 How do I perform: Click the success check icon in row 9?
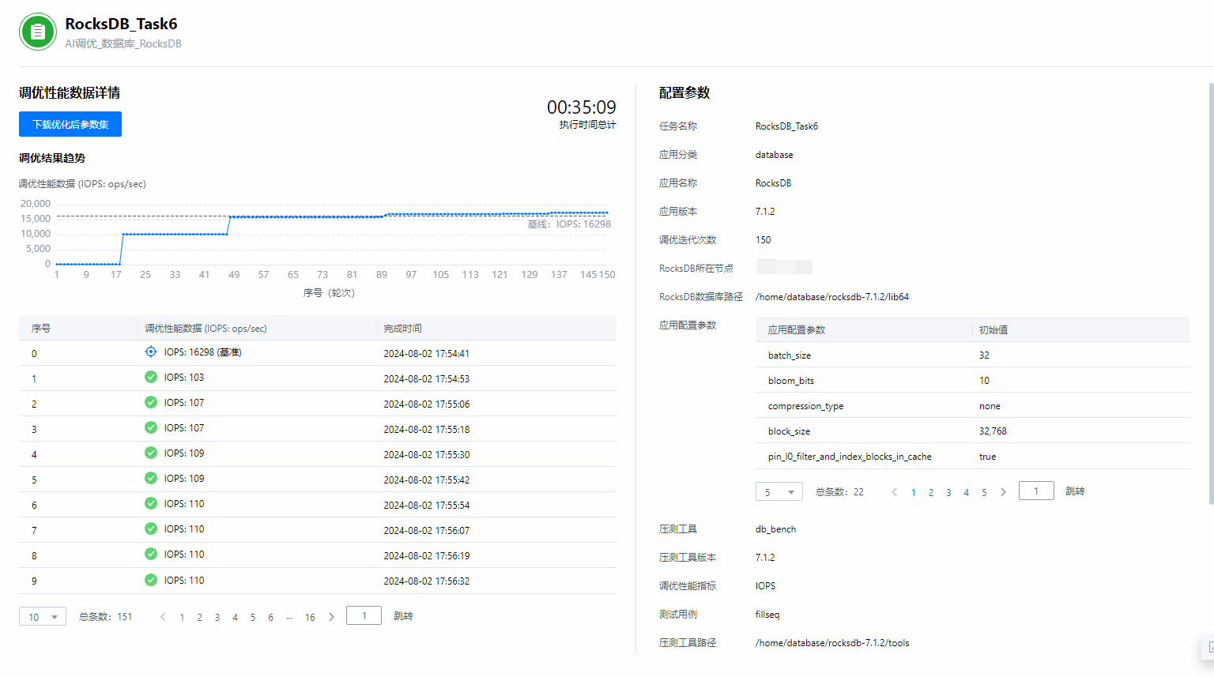click(151, 581)
